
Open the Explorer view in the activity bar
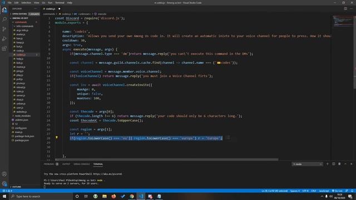point(4,10)
